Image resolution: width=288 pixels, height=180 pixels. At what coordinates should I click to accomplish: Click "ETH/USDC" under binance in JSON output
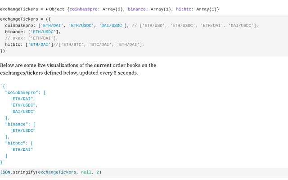[23, 130]
